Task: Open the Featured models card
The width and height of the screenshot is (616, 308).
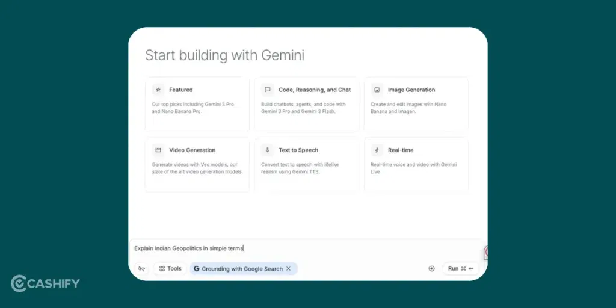Action: [x=197, y=105]
